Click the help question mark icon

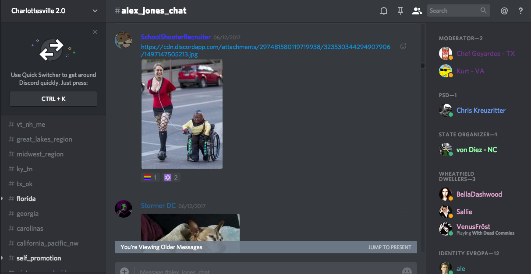coord(520,11)
